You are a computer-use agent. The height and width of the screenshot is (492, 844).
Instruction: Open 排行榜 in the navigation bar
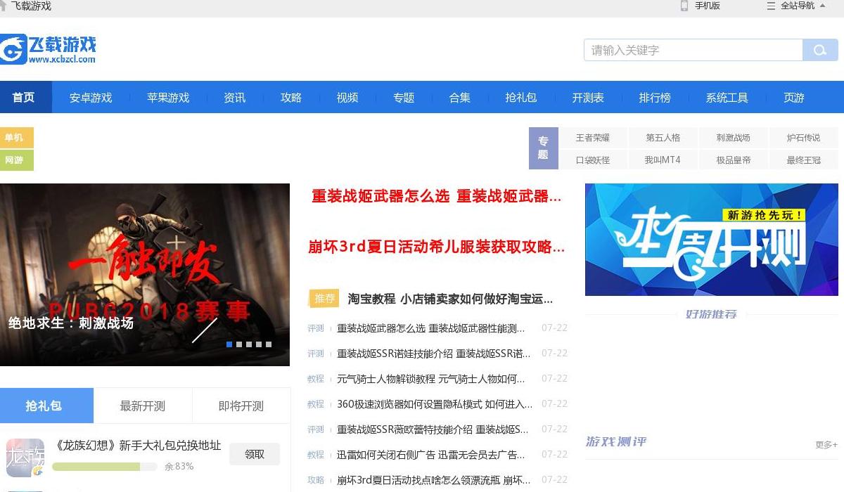(654, 98)
